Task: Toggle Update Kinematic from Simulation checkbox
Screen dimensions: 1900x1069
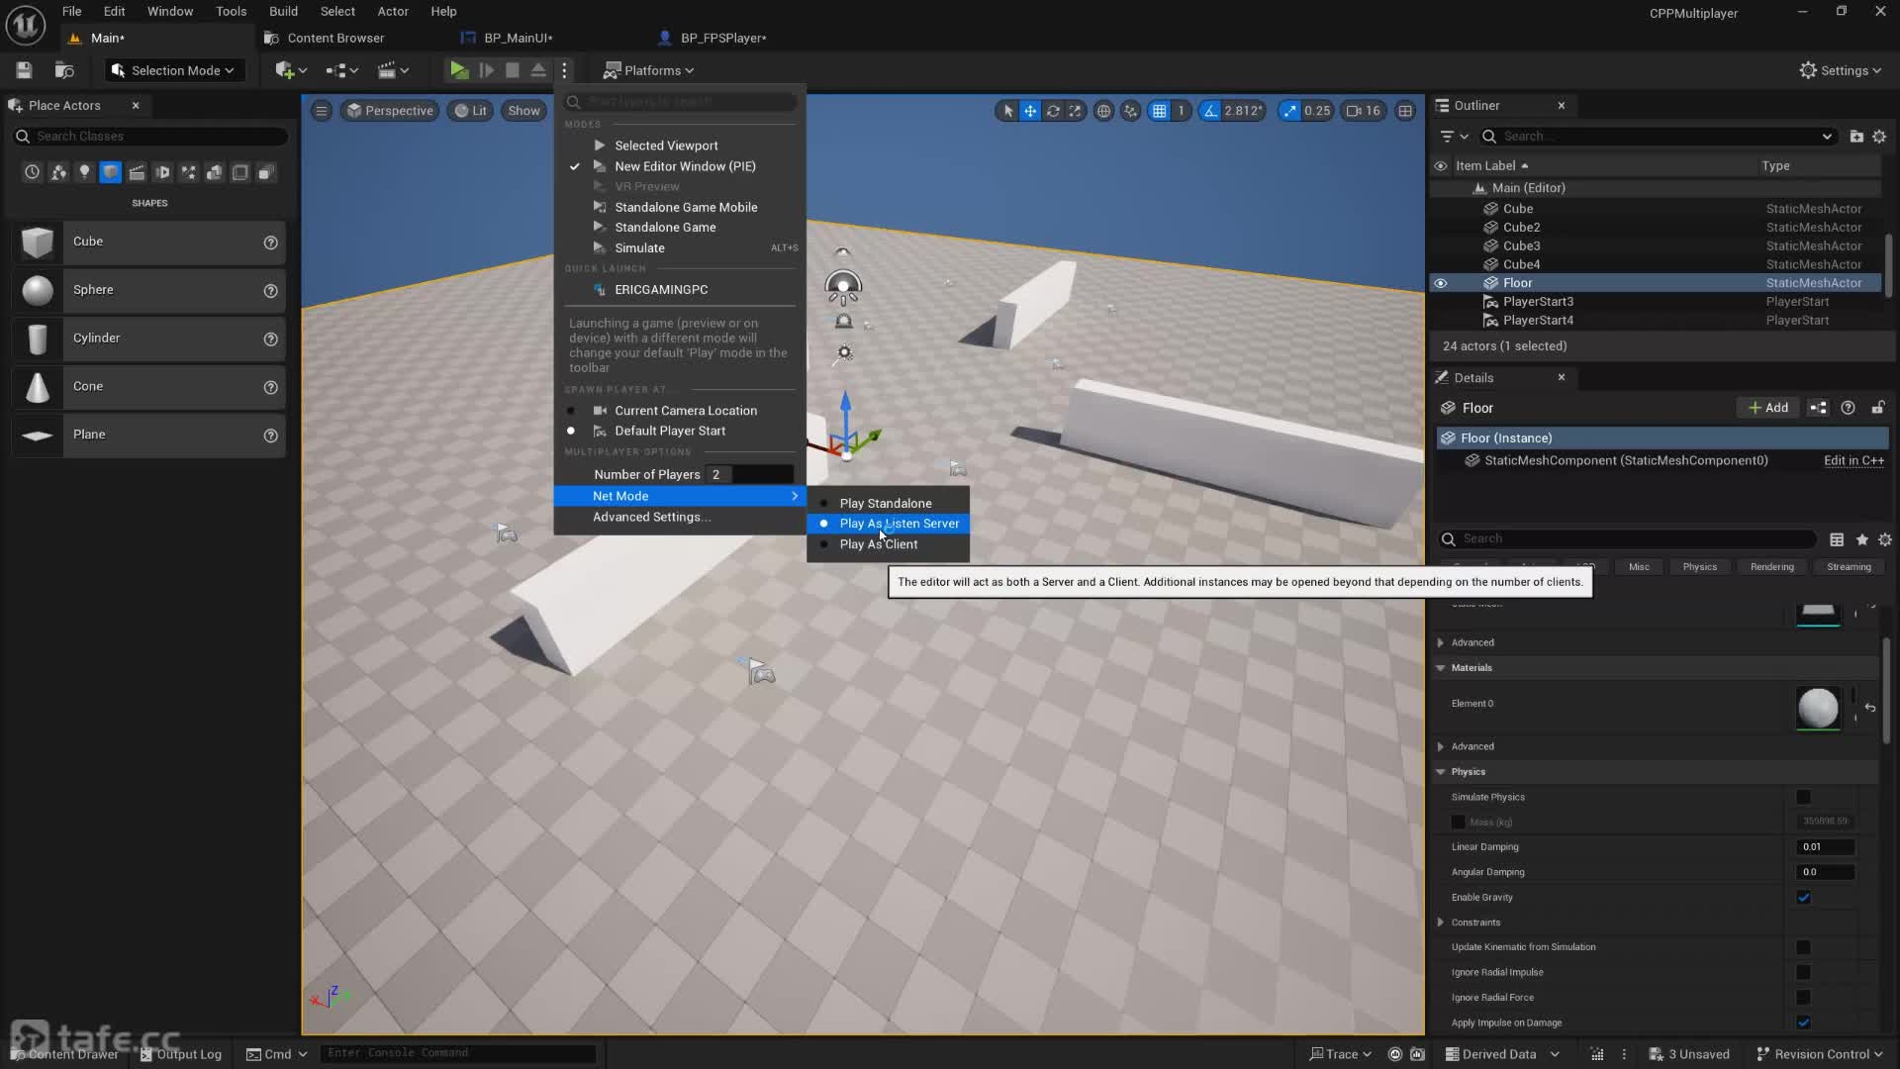Action: (x=1803, y=947)
